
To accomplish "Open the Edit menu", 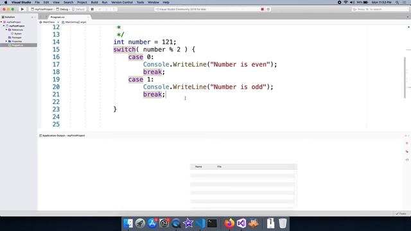I will (x=46, y=3).
